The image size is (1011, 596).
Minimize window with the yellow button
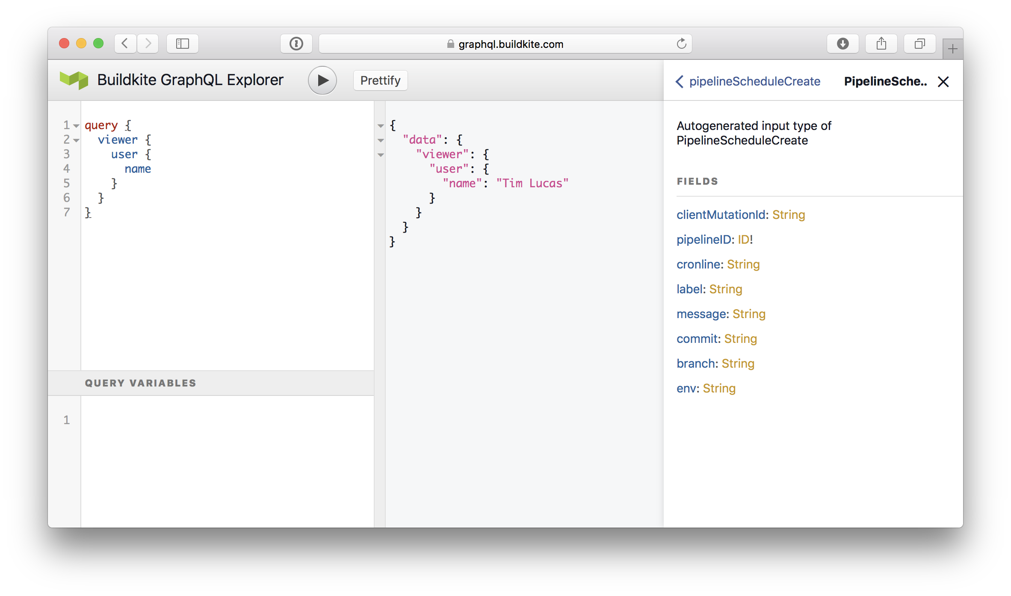click(81, 43)
